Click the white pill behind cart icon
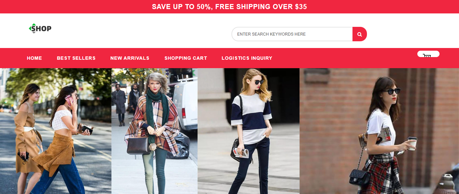Screen dimensions: 459x194 pos(428,54)
